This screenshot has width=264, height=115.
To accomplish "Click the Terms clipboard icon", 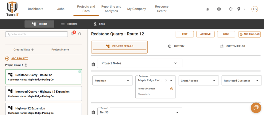I will click(93, 113).
